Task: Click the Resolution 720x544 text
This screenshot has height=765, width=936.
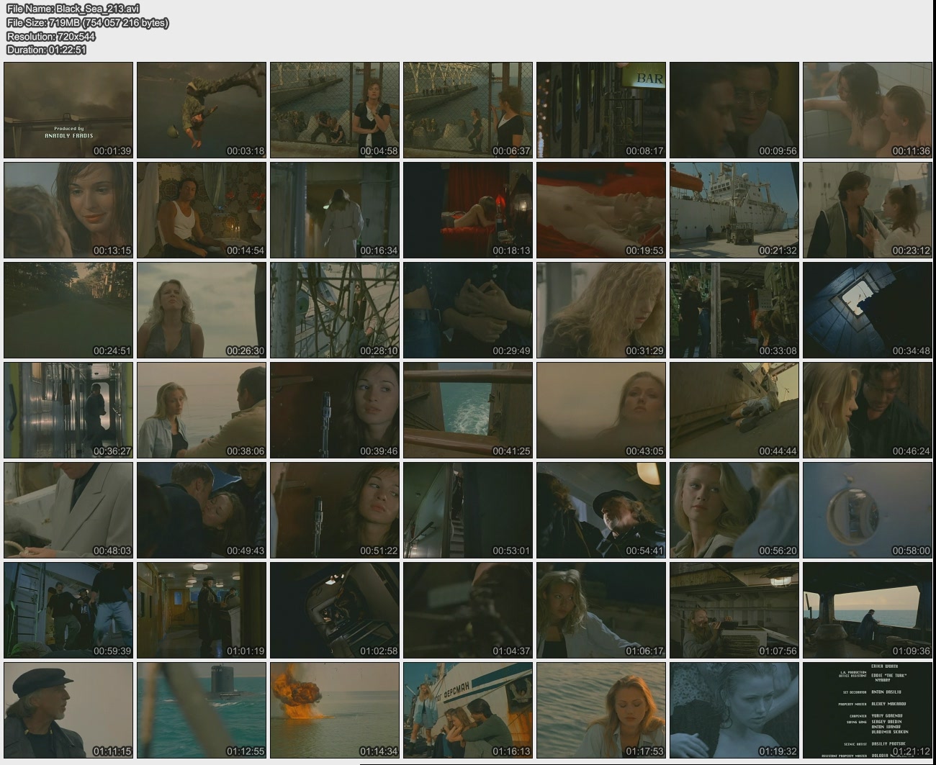Action: point(50,36)
